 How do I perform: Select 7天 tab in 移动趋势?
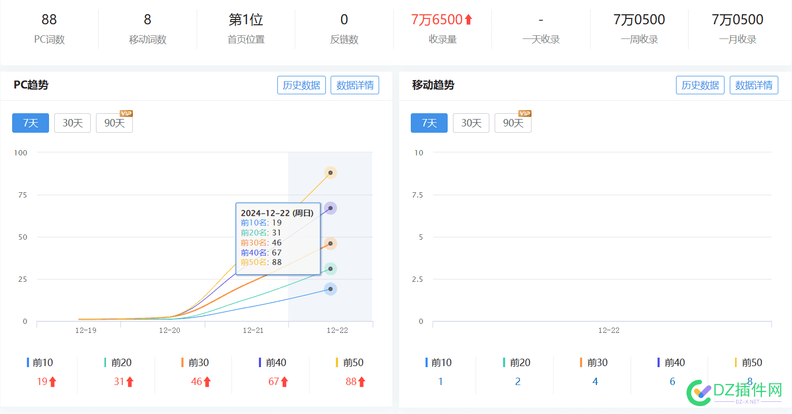click(429, 123)
